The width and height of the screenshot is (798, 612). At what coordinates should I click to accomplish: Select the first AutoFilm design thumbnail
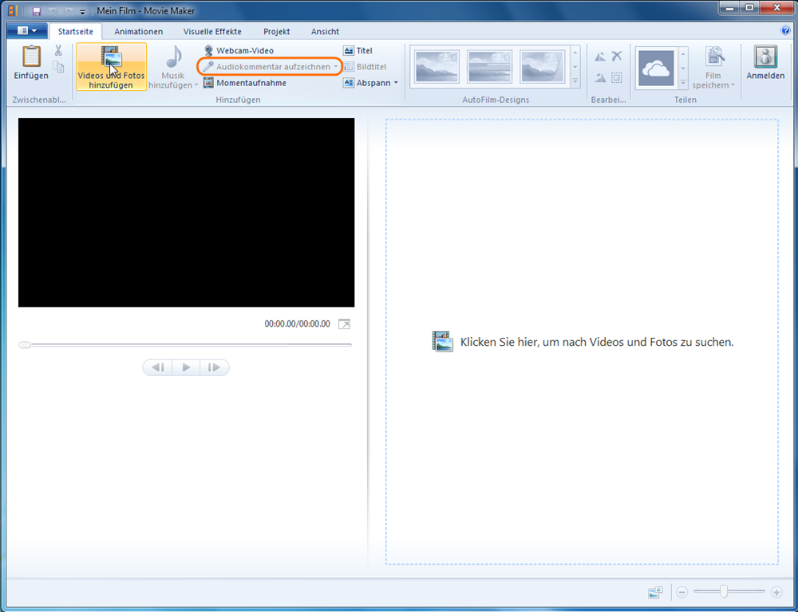(x=437, y=66)
